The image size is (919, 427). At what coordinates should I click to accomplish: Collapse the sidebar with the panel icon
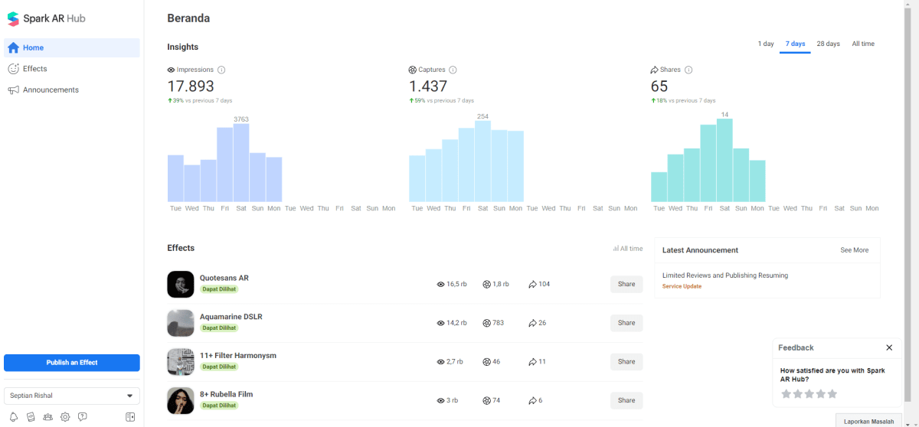click(x=130, y=417)
